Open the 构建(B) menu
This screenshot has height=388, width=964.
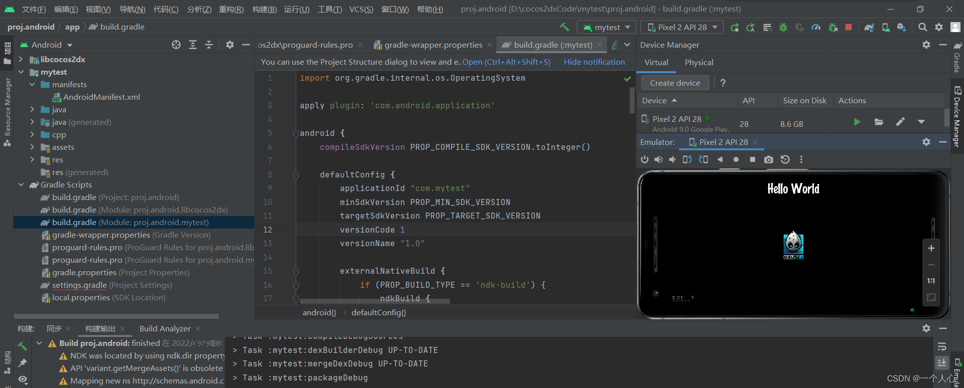(x=265, y=9)
